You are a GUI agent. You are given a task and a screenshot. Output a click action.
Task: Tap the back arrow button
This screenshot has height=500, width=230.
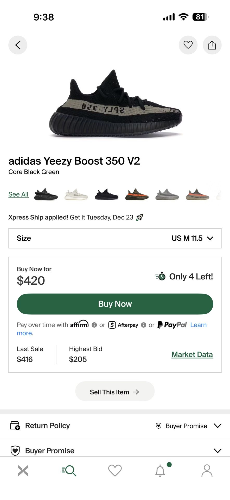click(x=18, y=45)
